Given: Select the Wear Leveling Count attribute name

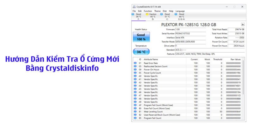Looking at the screenshot, I should 153,112.
